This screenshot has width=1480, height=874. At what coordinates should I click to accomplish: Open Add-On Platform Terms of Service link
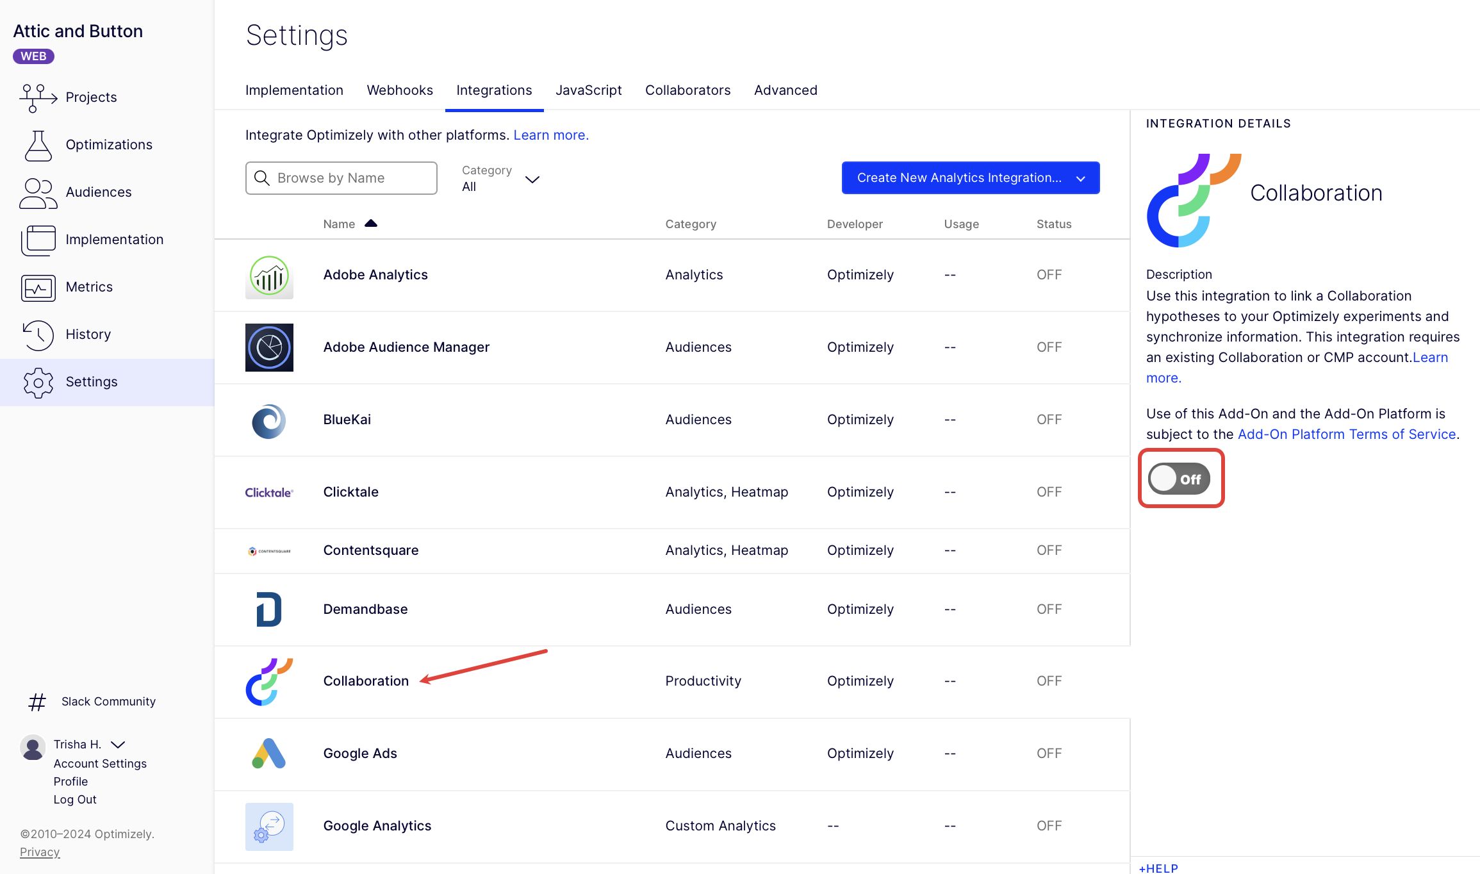[1347, 434]
